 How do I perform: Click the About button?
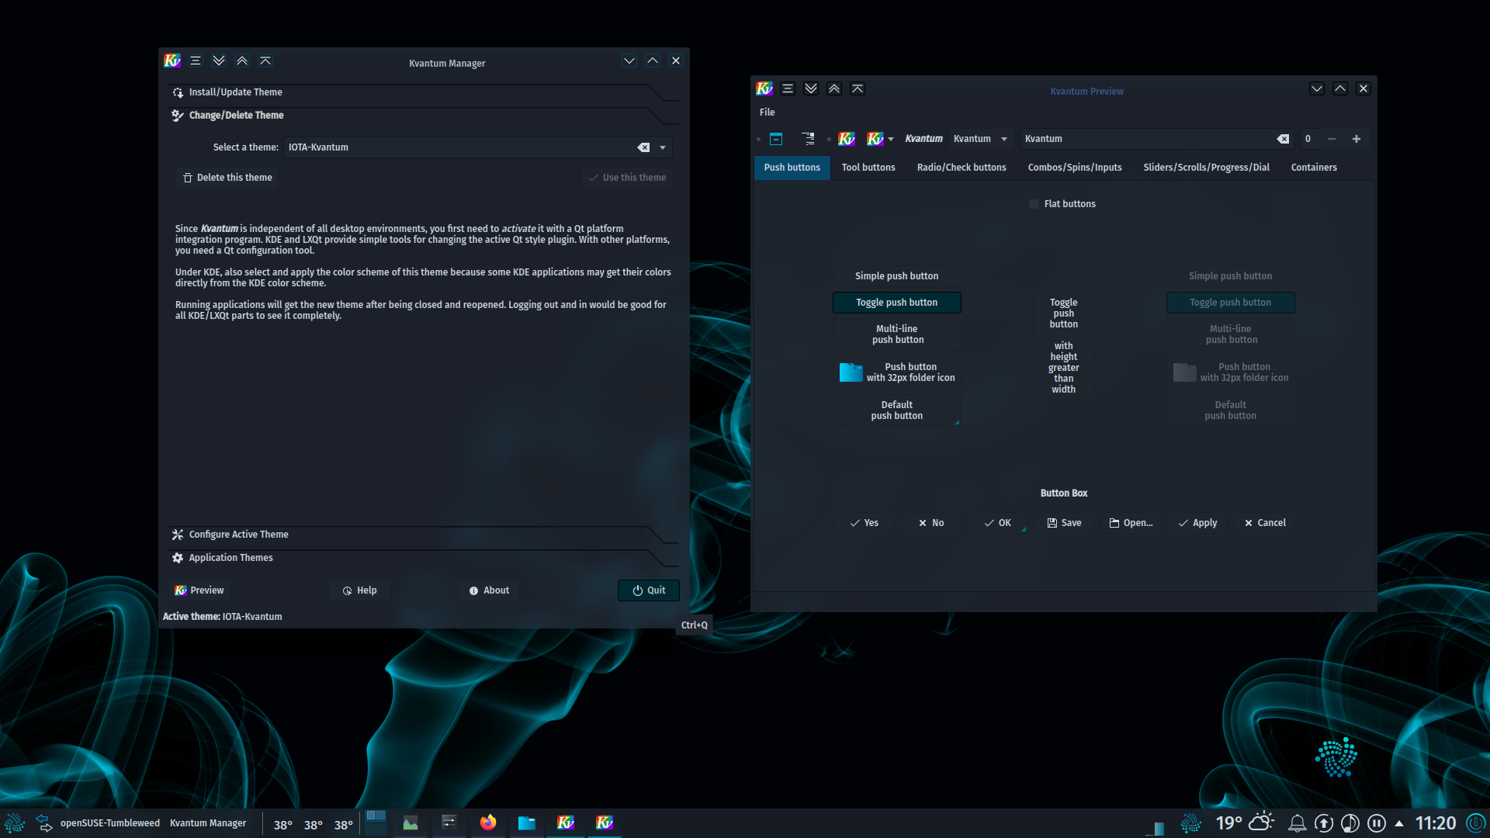click(489, 590)
